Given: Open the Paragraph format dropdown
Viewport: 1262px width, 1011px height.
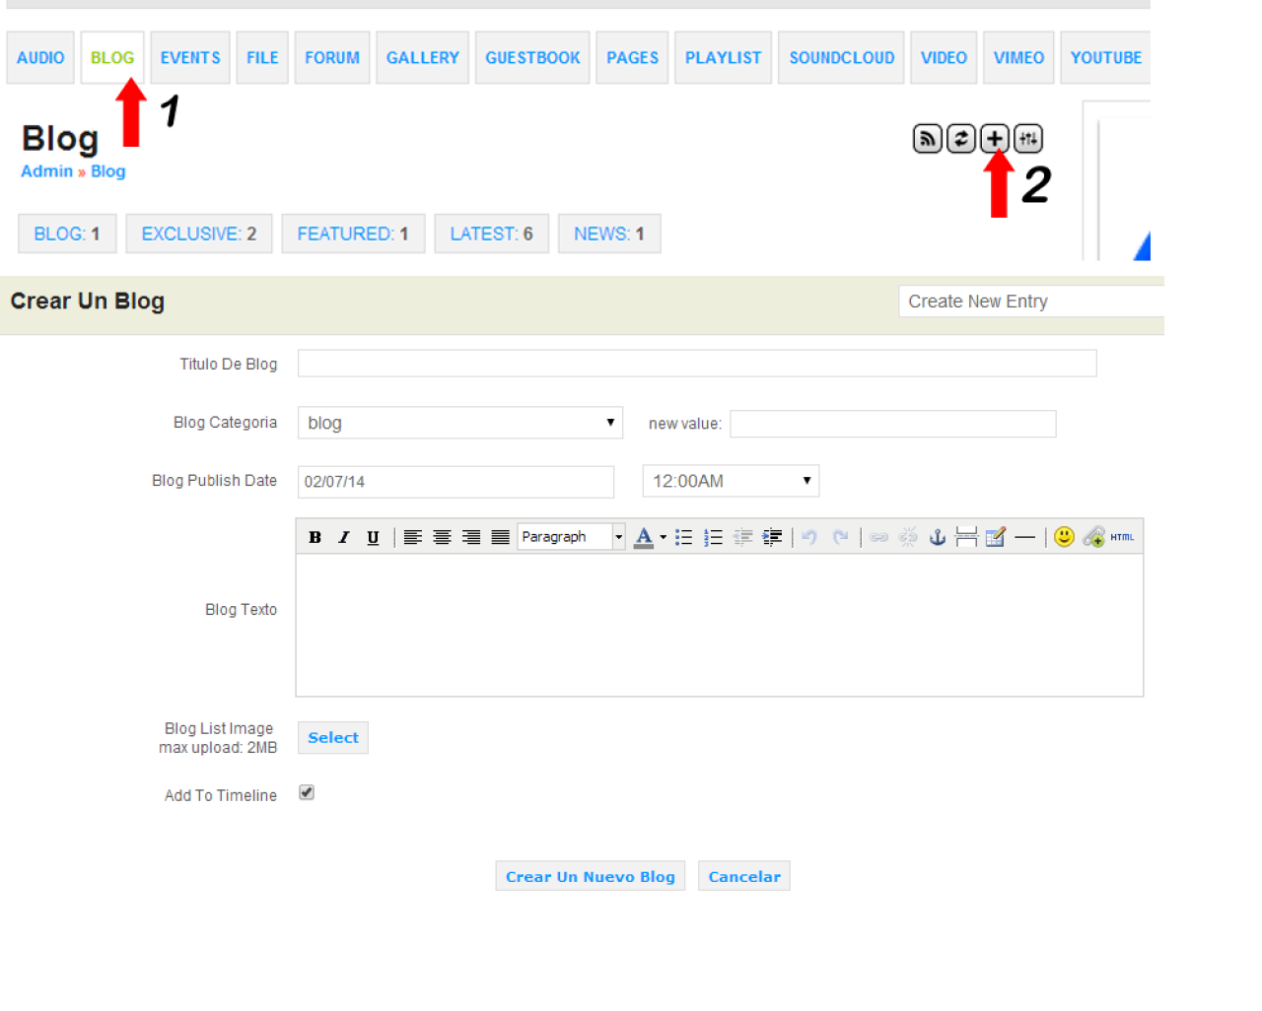Looking at the screenshot, I should (x=571, y=537).
